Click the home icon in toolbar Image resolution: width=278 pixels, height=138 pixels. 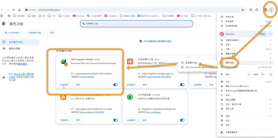(x=20, y=10)
